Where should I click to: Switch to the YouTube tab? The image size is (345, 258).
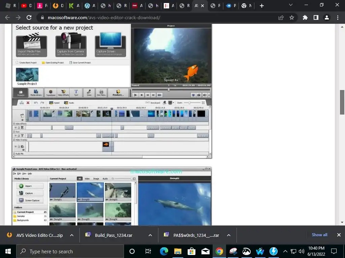[26, 6]
